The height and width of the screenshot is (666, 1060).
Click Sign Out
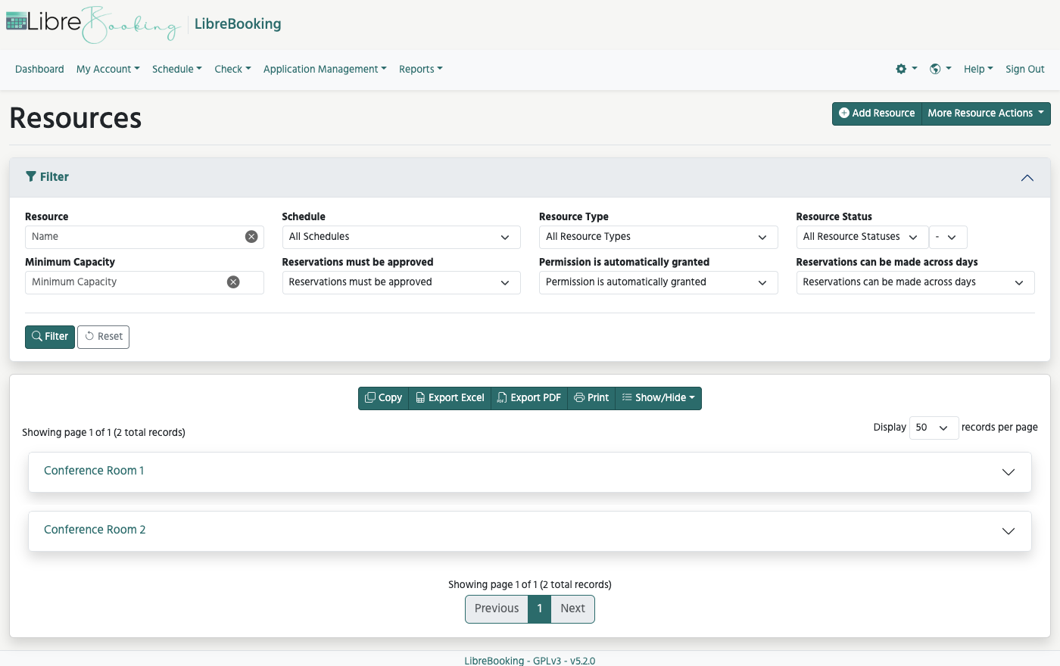1025,69
